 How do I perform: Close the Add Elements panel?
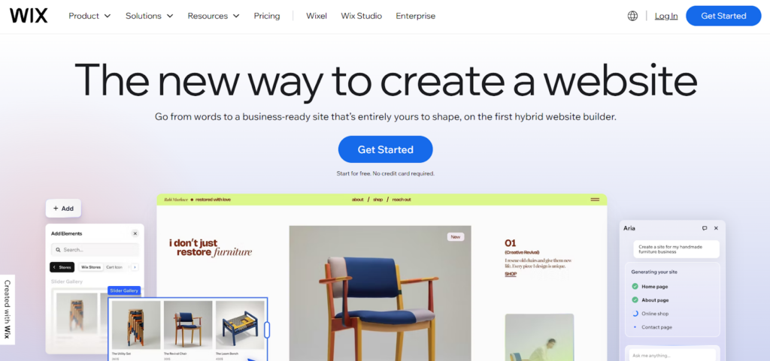point(135,233)
